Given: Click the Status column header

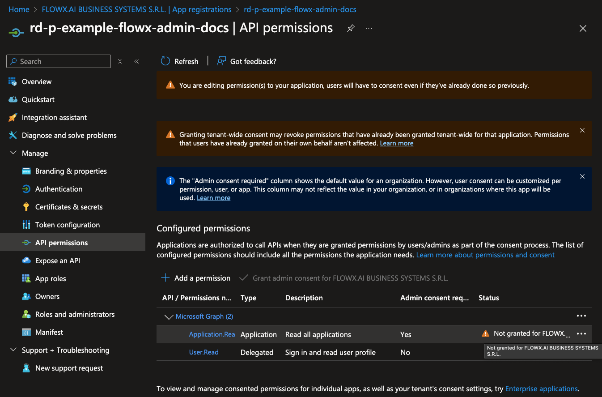Looking at the screenshot, I should (489, 298).
